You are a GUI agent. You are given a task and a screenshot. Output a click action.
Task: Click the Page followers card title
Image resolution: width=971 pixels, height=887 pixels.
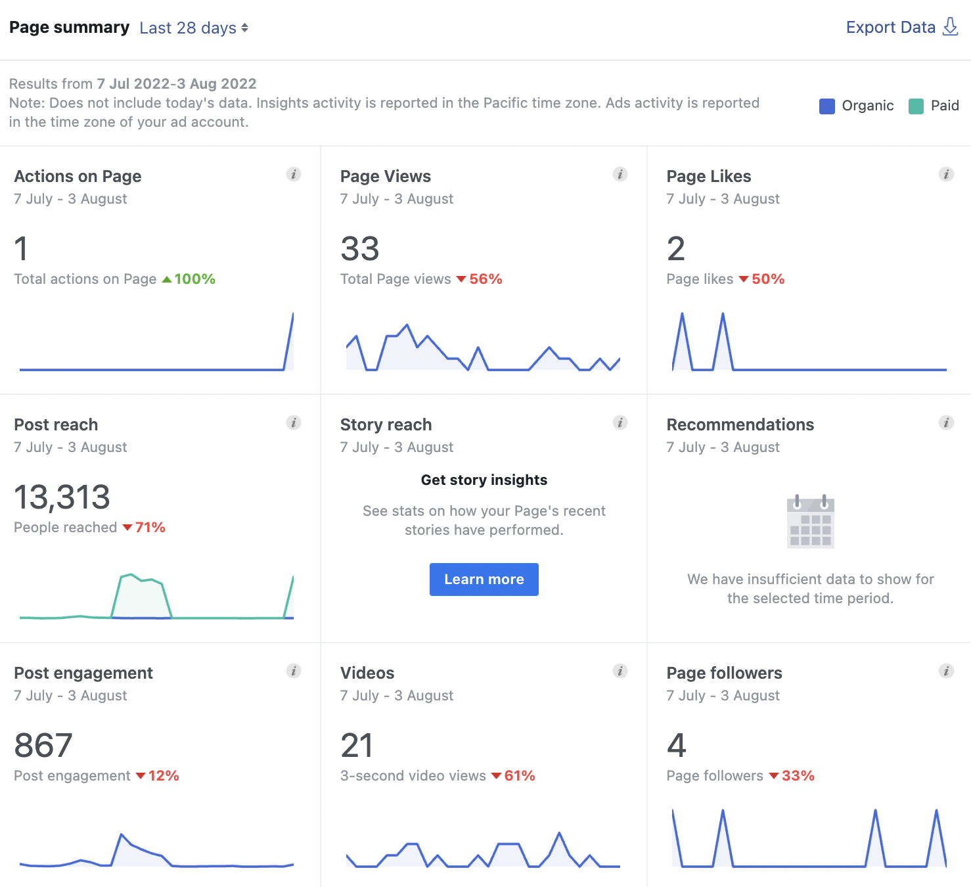[x=725, y=673]
